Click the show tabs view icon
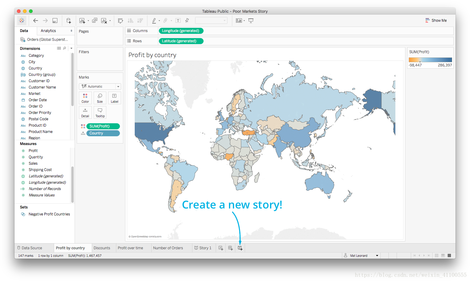The height and width of the screenshot is (281, 470). point(449,256)
